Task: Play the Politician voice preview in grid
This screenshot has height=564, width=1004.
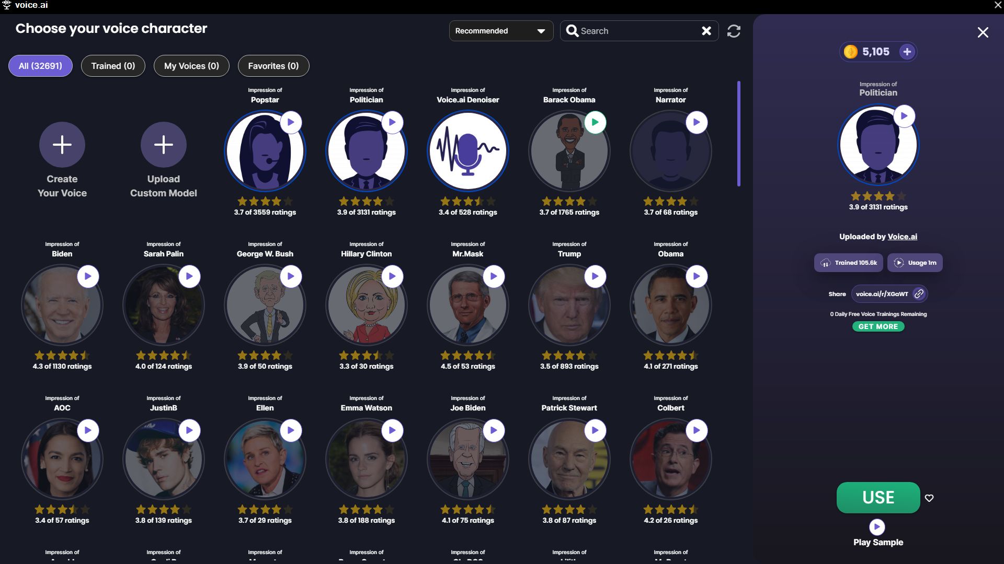Action: point(392,122)
